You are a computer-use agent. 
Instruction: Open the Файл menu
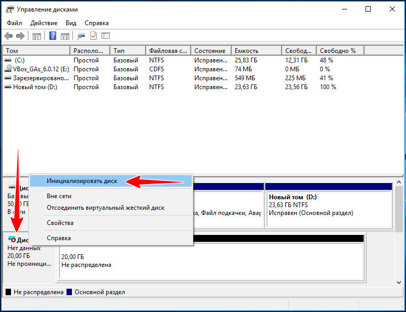click(x=15, y=23)
